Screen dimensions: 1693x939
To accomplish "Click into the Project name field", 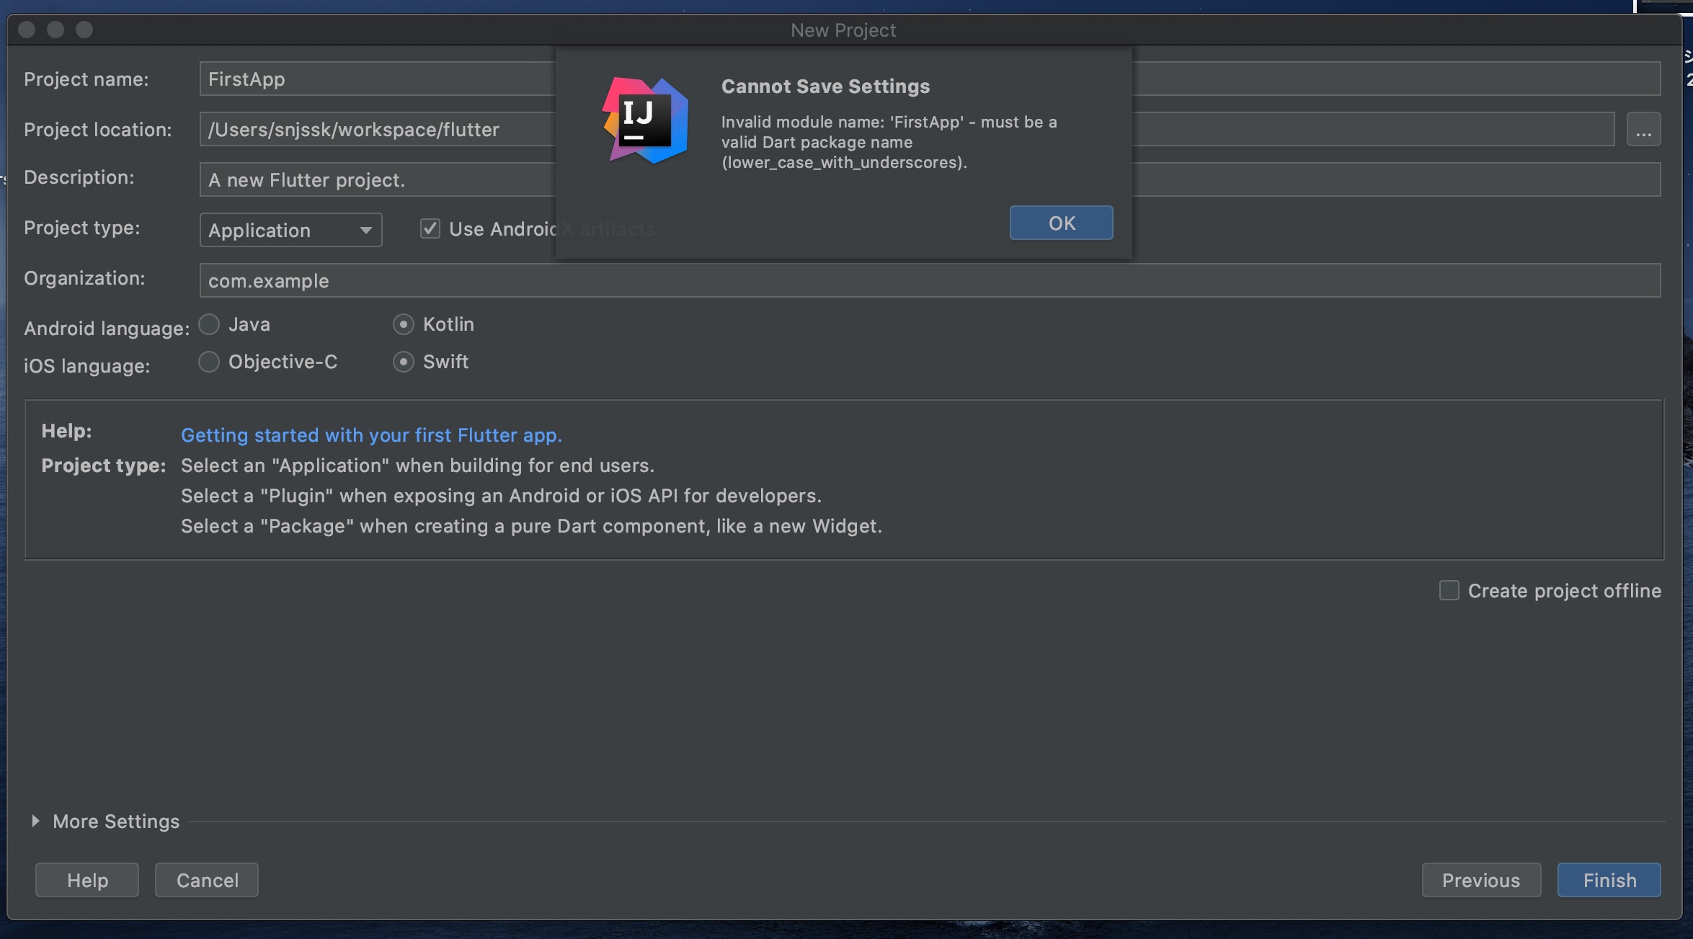I will coord(375,79).
